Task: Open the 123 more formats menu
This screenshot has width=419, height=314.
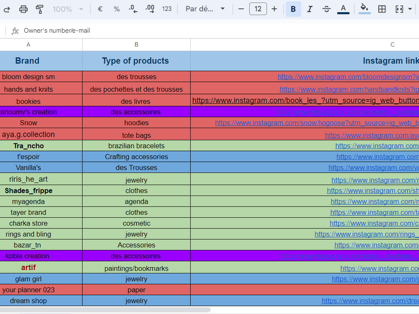Action: [x=167, y=9]
